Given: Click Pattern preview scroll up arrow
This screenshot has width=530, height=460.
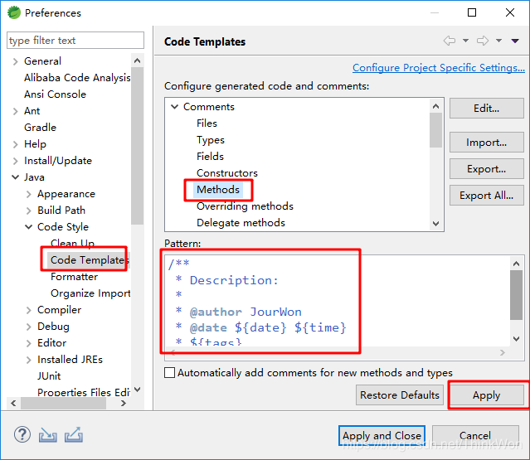Looking at the screenshot, I should pos(516,264).
